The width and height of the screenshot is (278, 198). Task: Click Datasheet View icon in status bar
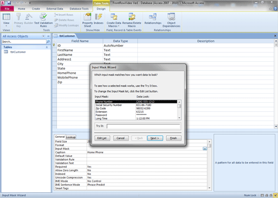pyautogui.click(x=262, y=195)
